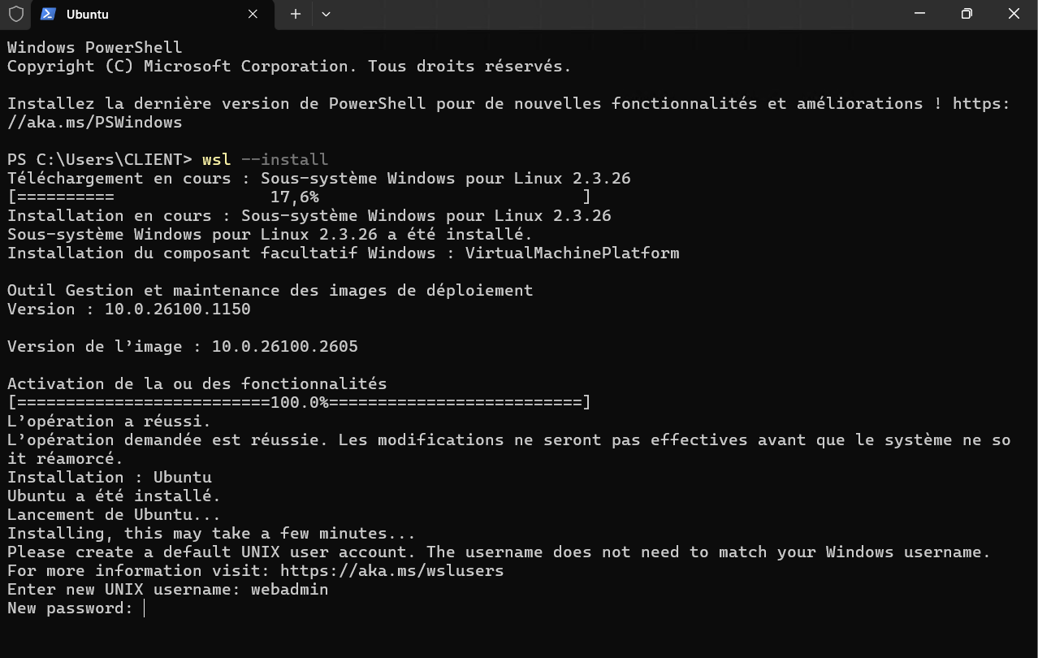Select the Ubuntu tab title
The height and width of the screenshot is (658, 1038).
[88, 15]
